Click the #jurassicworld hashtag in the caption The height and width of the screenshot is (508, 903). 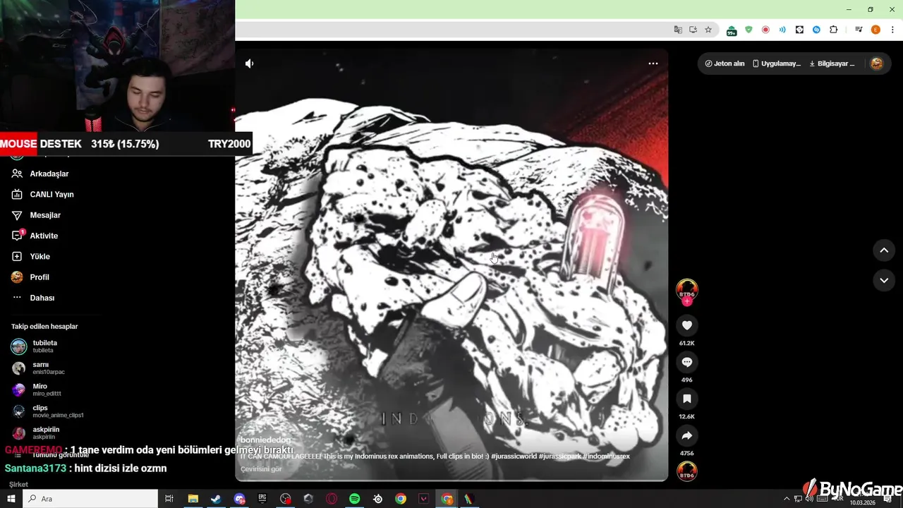tap(514, 456)
